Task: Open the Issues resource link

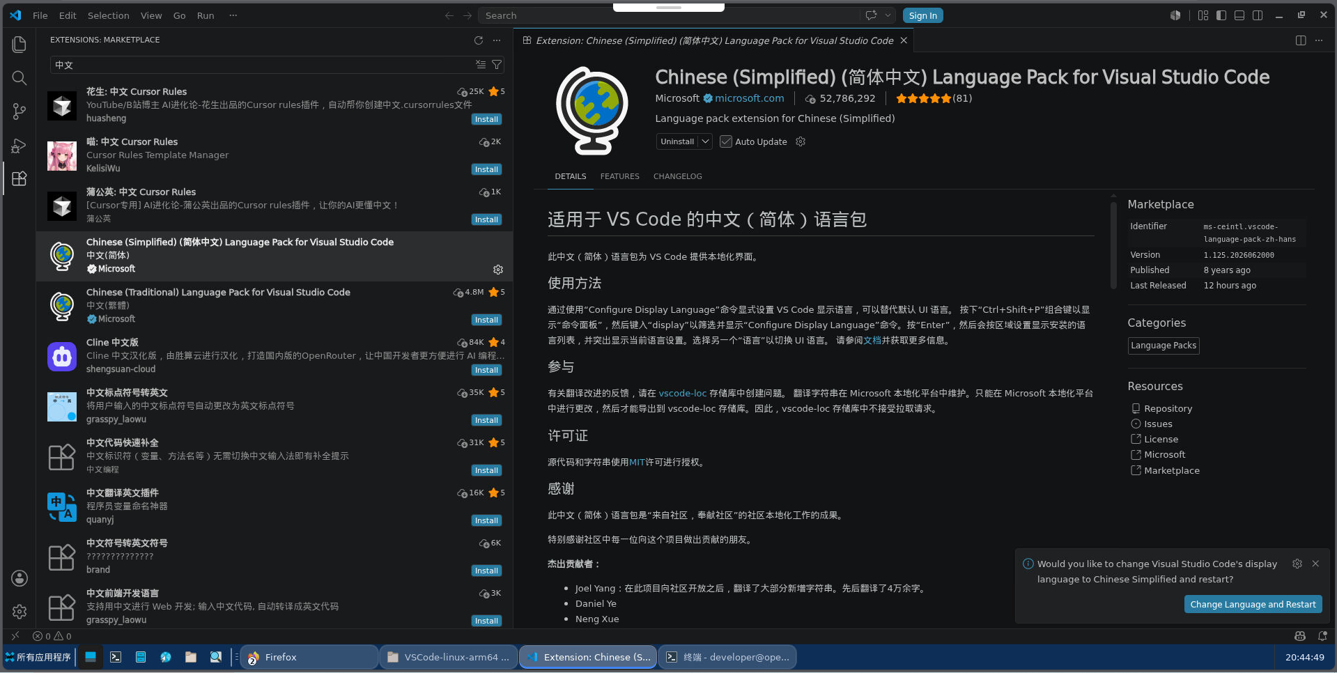Action: (1158, 424)
